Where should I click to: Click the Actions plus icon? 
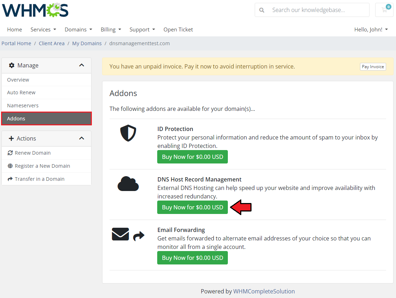(x=11, y=138)
